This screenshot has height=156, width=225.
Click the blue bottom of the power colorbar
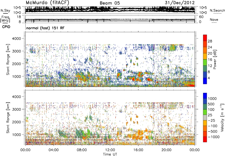[205, 81]
